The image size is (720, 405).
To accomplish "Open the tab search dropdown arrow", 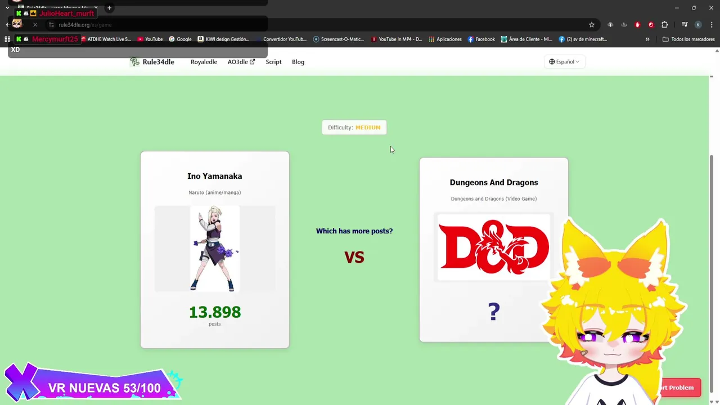I will (x=7, y=8).
